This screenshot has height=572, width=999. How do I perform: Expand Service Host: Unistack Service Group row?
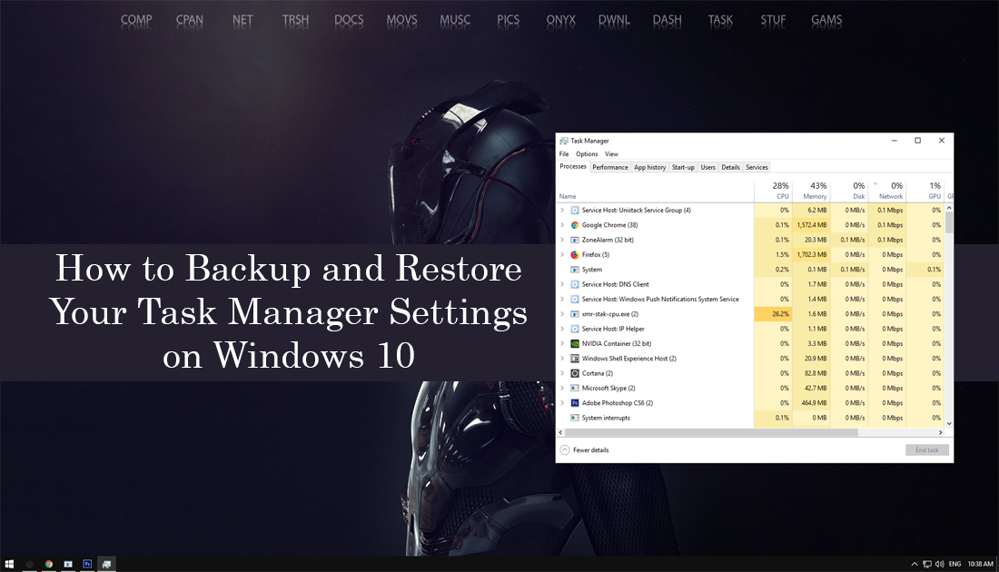(562, 211)
